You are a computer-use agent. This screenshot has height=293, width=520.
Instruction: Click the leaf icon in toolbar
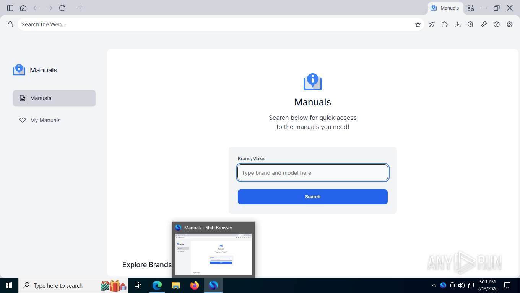coord(432,24)
